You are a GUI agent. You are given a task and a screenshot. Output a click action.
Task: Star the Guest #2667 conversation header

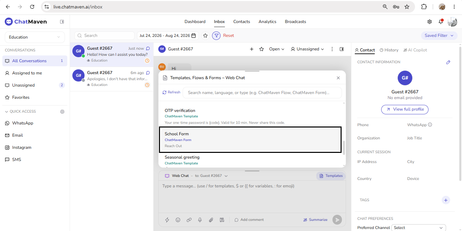tap(261, 49)
